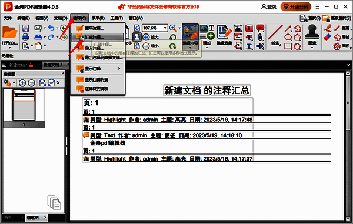Click the 新建文档 的注释汇总 heading
The image size is (353, 224).
[x=207, y=90]
